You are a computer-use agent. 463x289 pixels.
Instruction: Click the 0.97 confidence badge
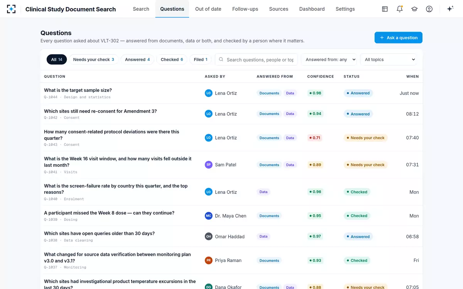coord(314,237)
